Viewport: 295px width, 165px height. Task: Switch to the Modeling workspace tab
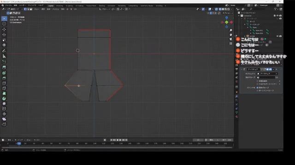click(x=59, y=6)
